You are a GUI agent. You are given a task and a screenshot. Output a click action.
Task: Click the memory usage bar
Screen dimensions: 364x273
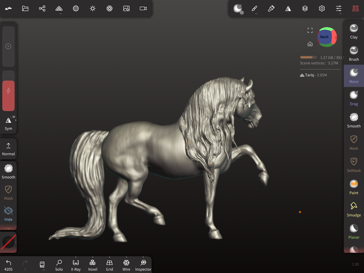(x=308, y=57)
